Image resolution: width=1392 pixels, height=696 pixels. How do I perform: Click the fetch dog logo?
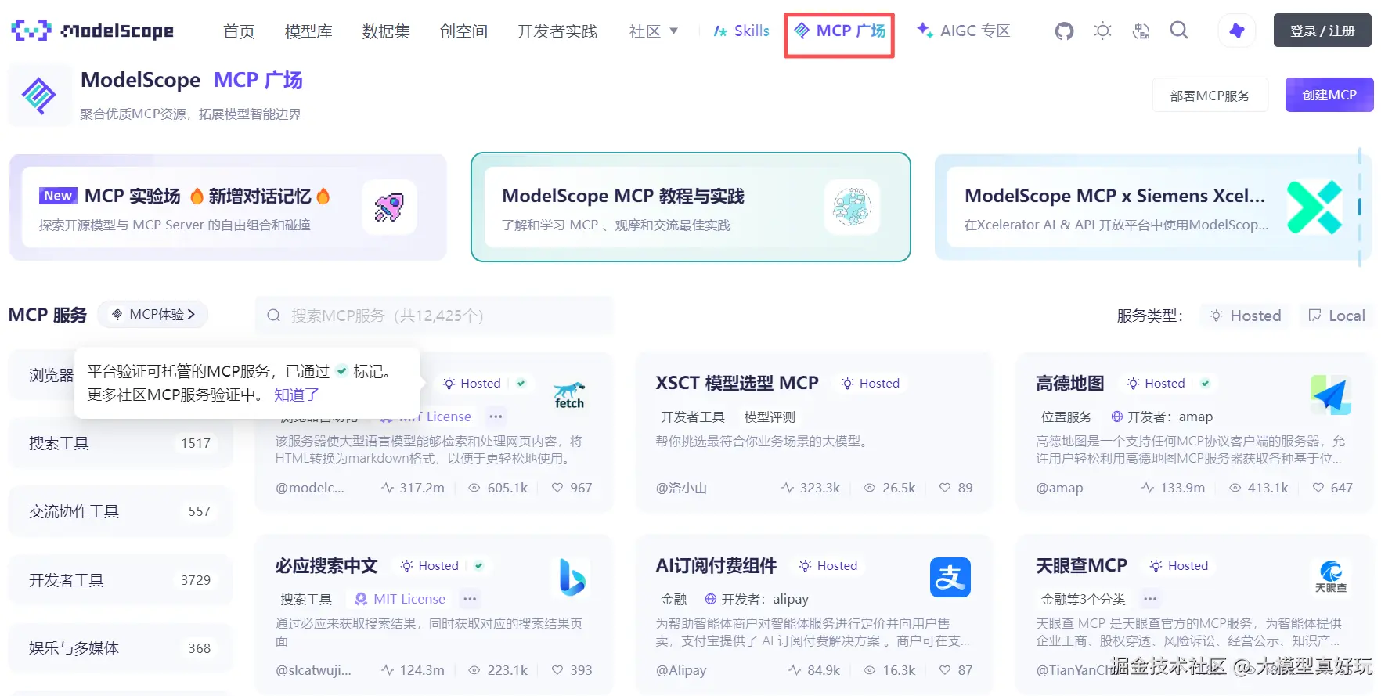(569, 395)
